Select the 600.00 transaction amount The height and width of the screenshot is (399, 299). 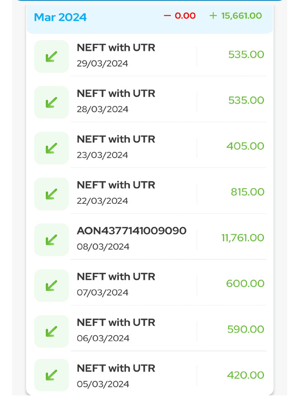click(x=245, y=283)
